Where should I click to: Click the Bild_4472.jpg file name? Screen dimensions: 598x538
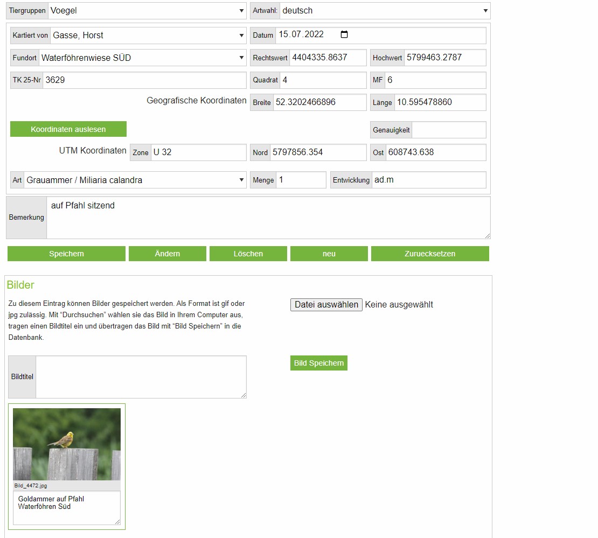(x=31, y=486)
